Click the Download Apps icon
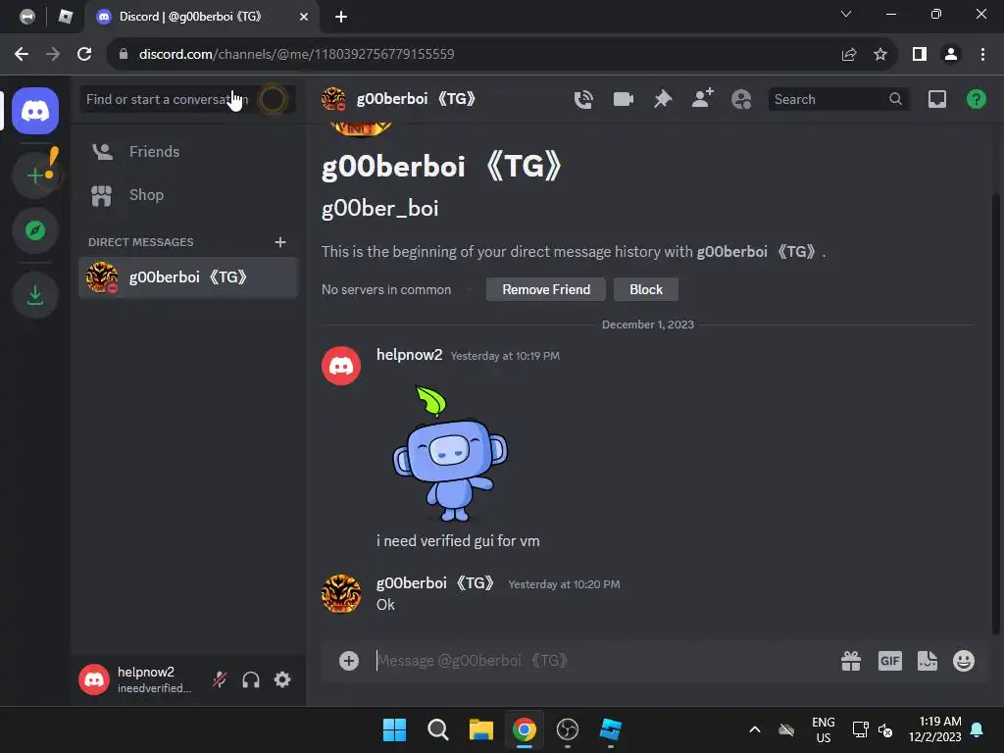This screenshot has height=753, width=1004. [35, 295]
